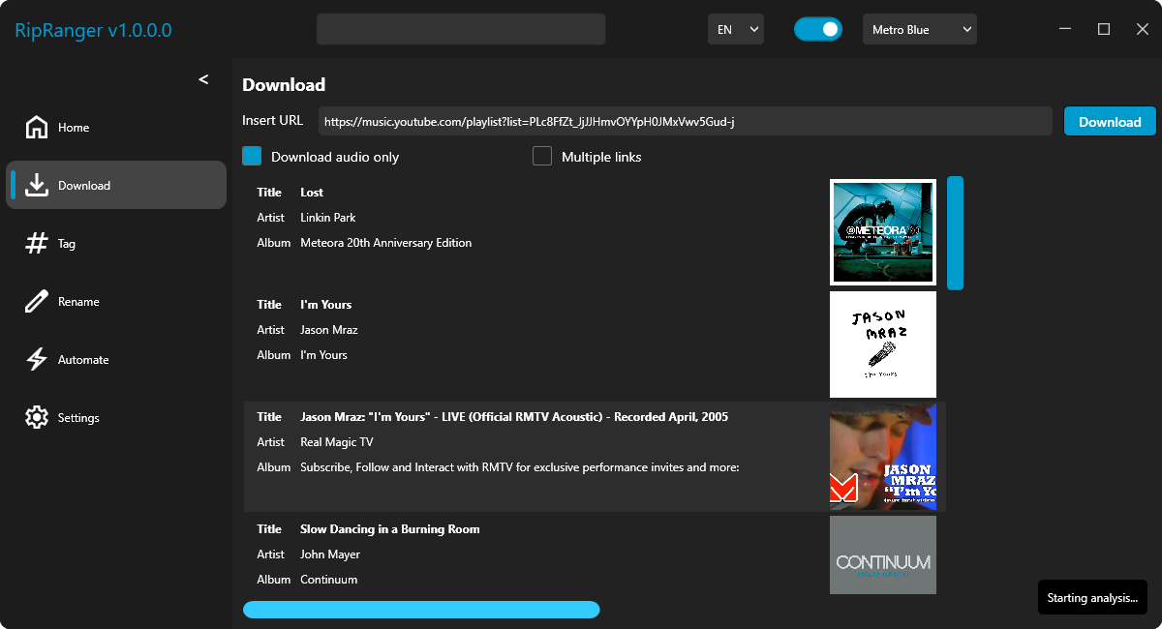
Task: Select the Jason Mraz I'm Yours cover
Action: click(x=883, y=344)
